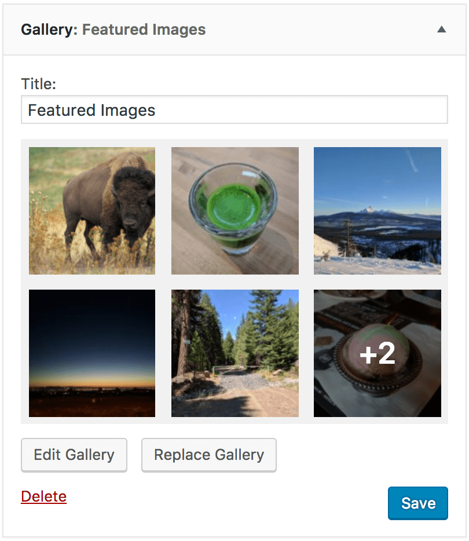Click the "Featured Images" subtitle in the widget header
The height and width of the screenshot is (541, 469).
[144, 30]
